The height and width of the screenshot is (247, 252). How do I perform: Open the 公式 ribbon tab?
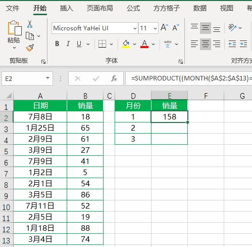pyautogui.click(x=133, y=8)
